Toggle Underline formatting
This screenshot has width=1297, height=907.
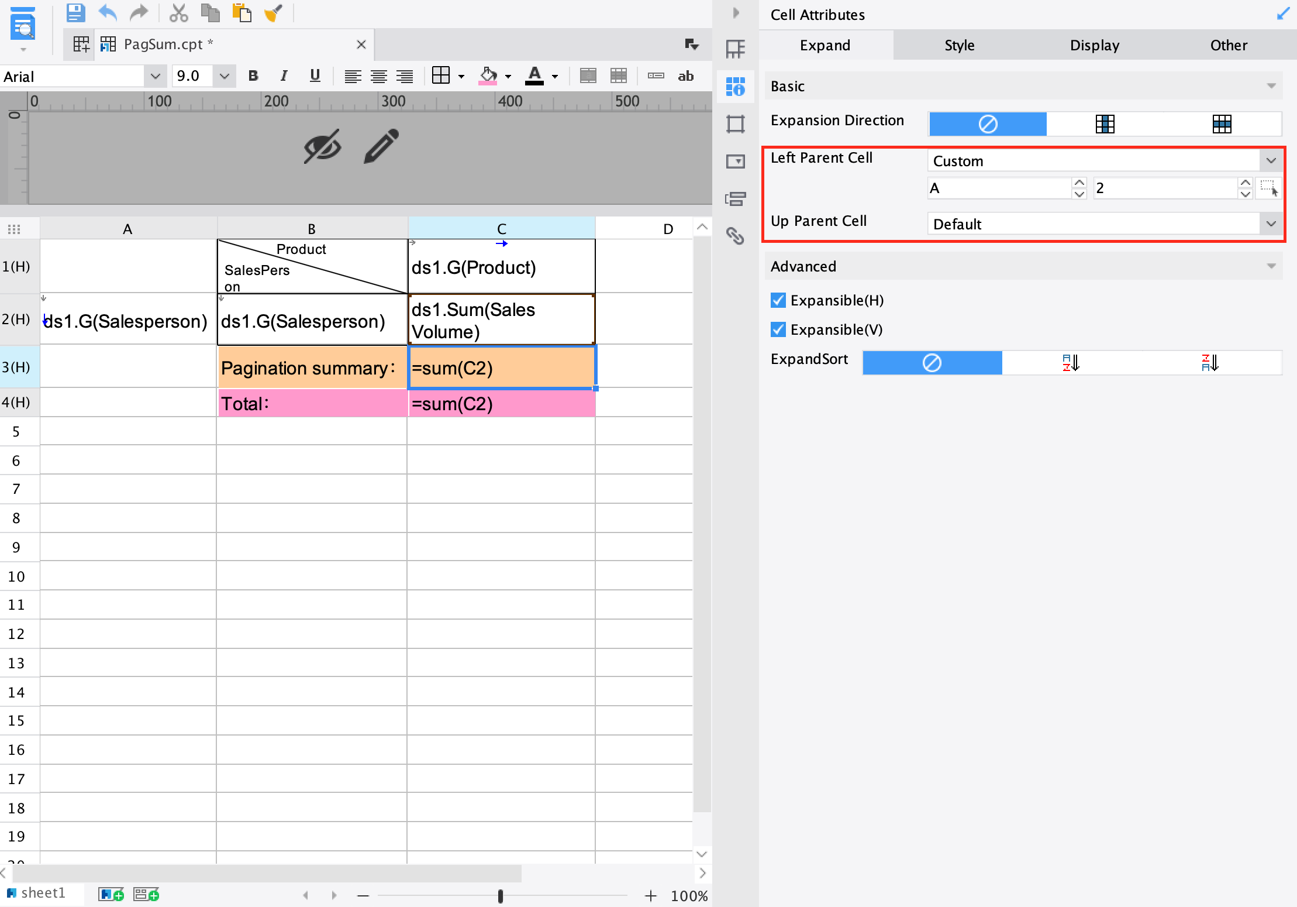(x=315, y=75)
